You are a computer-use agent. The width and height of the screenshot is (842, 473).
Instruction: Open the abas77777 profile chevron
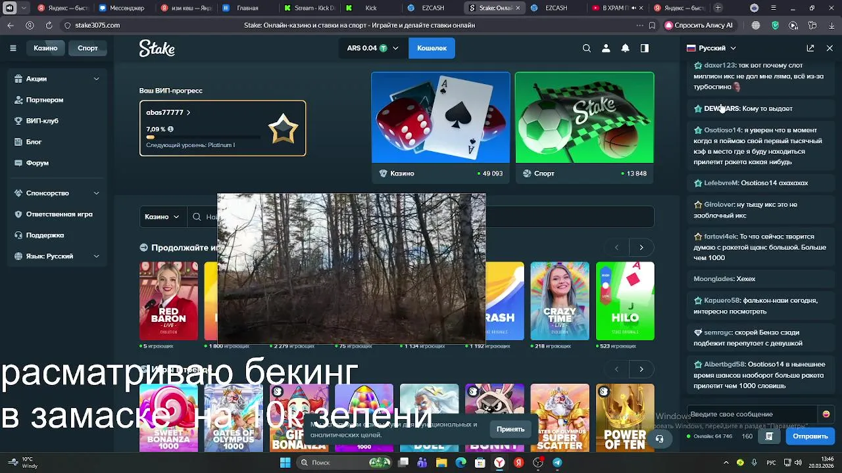[188, 112]
